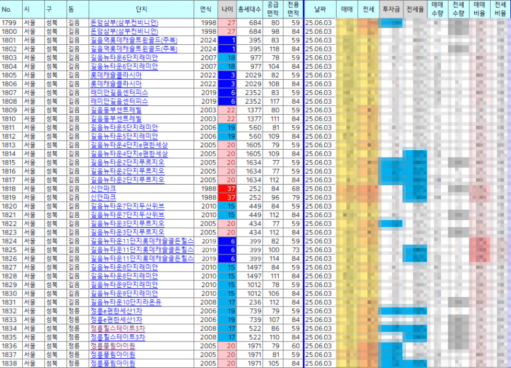Open 정릉힐스테이트3차 link in row 1834

117,329
